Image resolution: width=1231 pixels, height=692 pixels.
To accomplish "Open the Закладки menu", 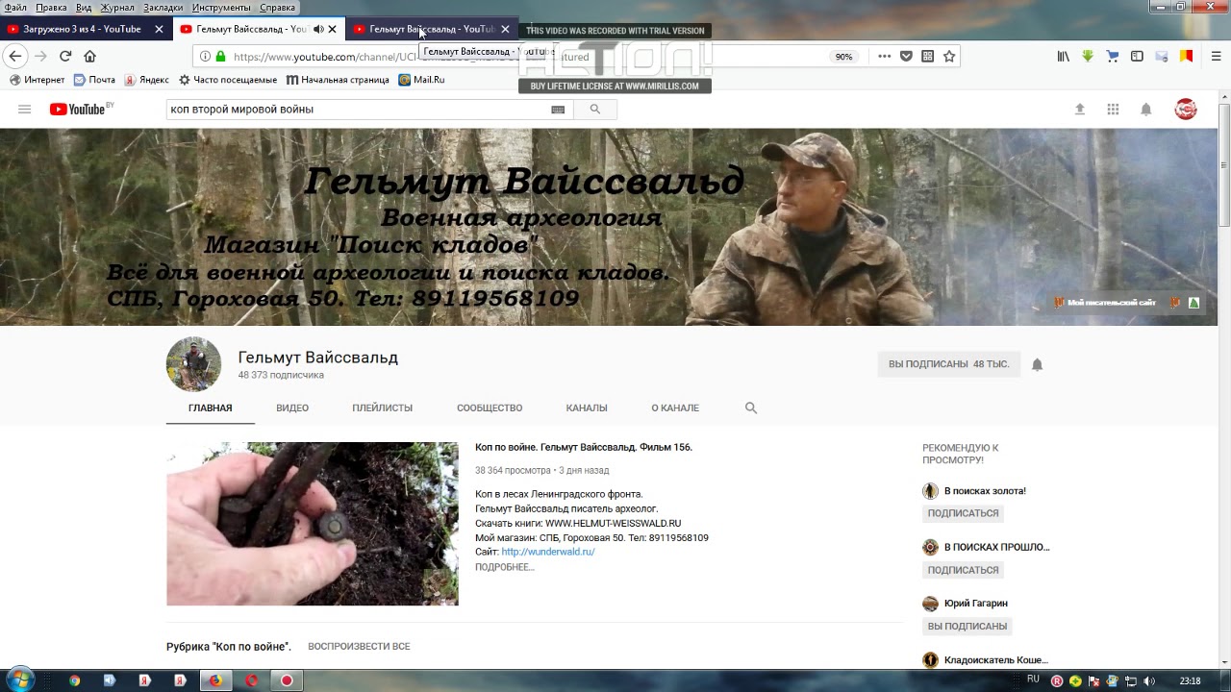I will [163, 8].
